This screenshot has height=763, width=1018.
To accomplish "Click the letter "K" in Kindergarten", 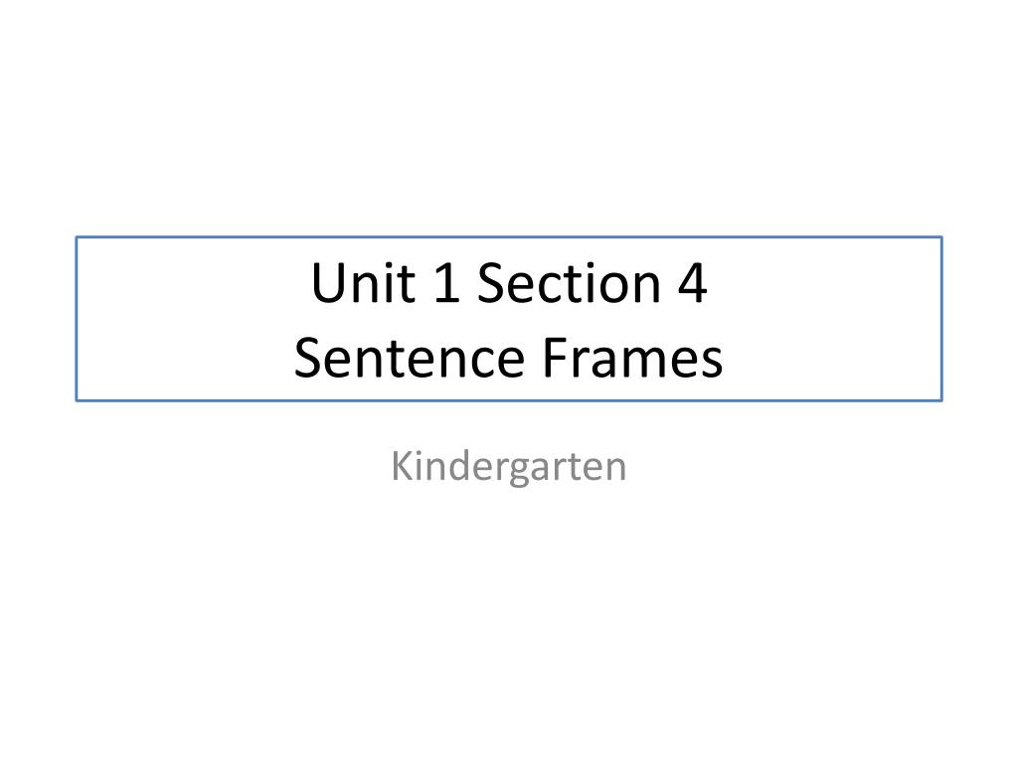I will [x=403, y=466].
